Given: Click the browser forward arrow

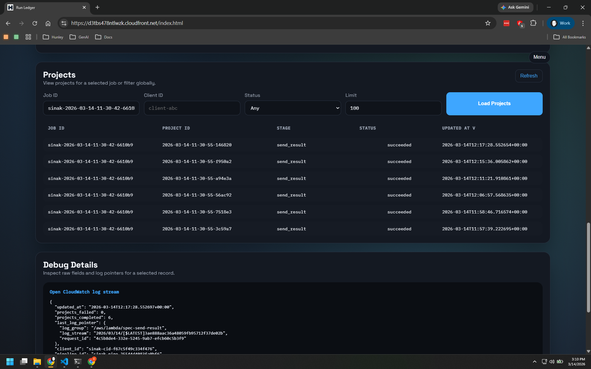Looking at the screenshot, I should [22, 23].
